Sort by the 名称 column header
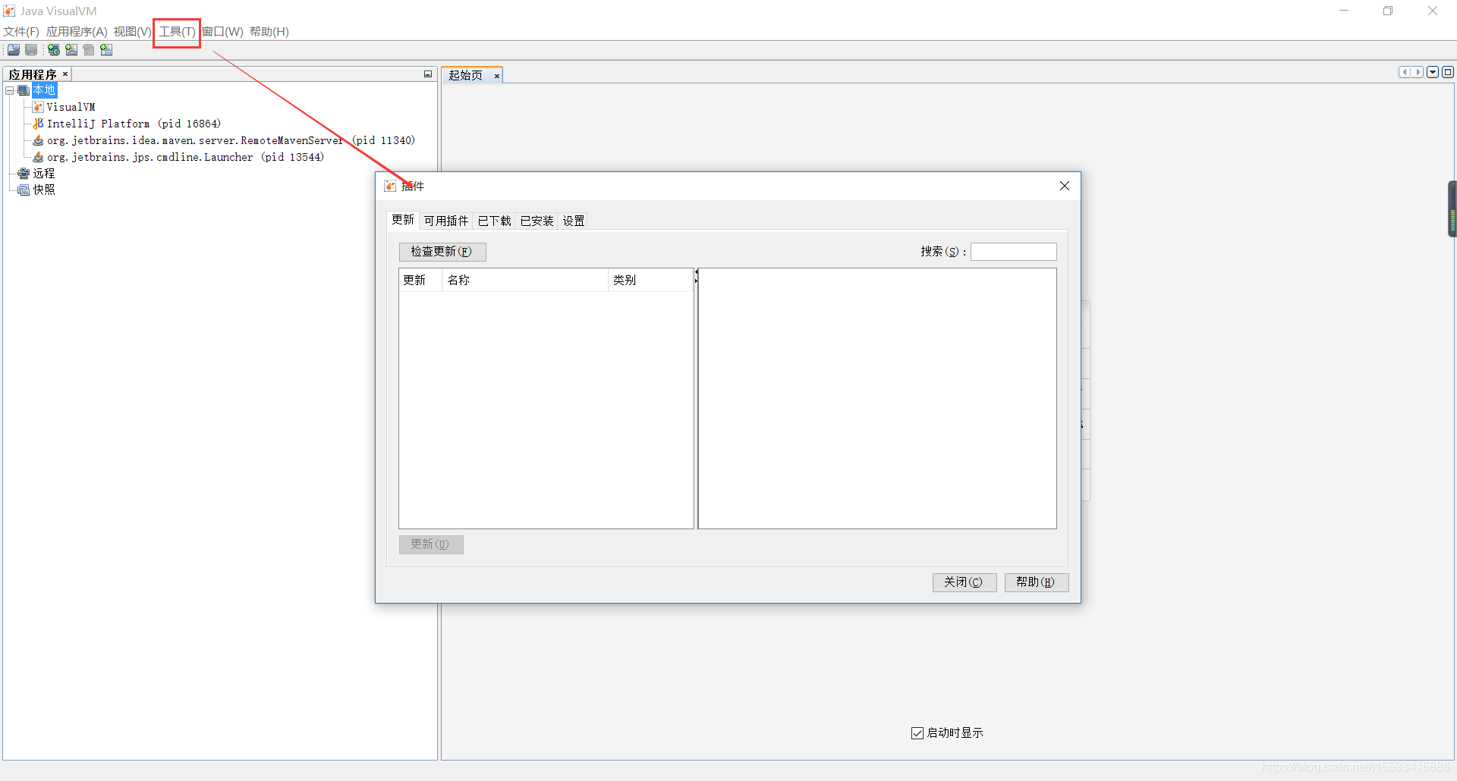The image size is (1457, 781). tap(525, 281)
